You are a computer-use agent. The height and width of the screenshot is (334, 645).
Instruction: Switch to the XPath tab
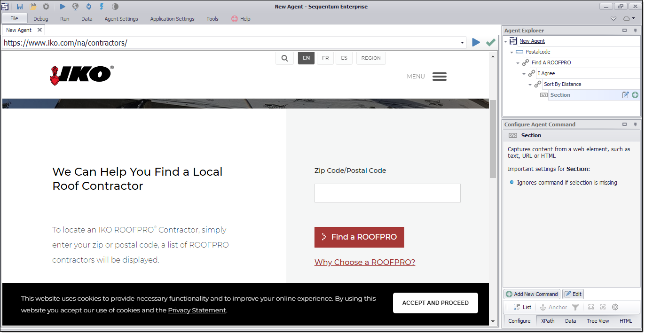(548, 321)
